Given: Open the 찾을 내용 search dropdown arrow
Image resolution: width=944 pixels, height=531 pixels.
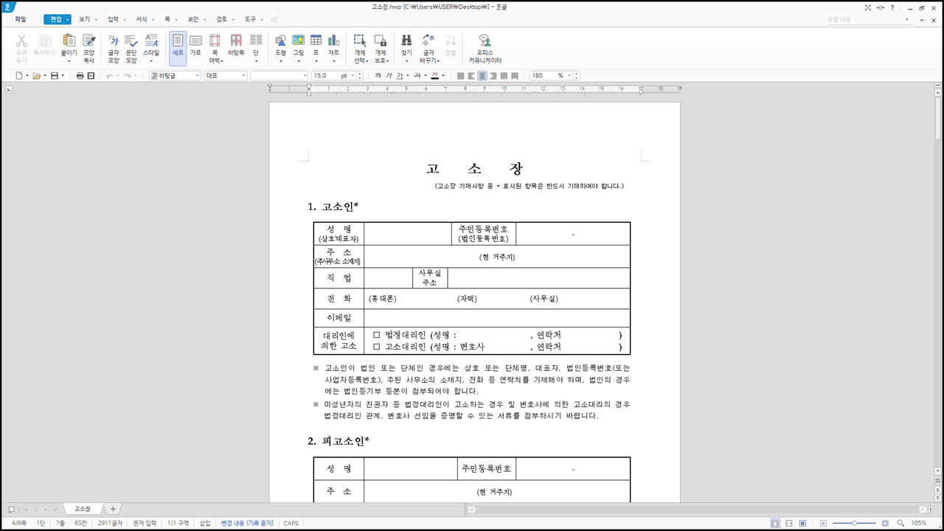Looking at the screenshot, I should [907, 19].
